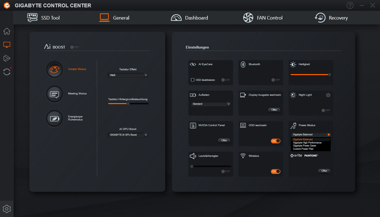Select the monitor icon in the sidebar
The height and width of the screenshot is (217, 380).
tap(7, 45)
